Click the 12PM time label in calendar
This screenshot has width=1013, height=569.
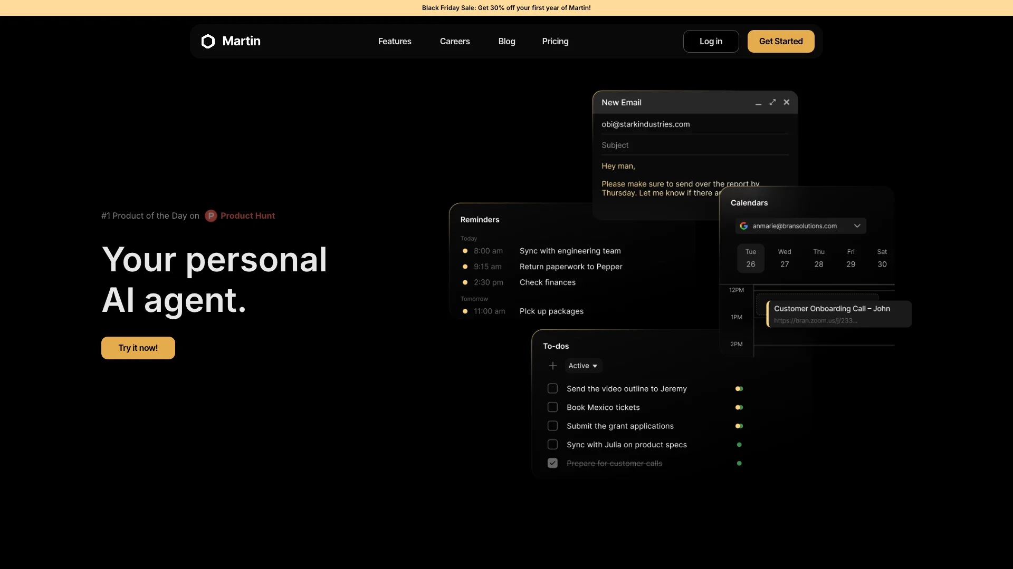coord(737,290)
